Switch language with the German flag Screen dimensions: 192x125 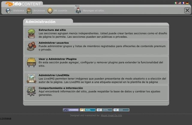(187, 3)
